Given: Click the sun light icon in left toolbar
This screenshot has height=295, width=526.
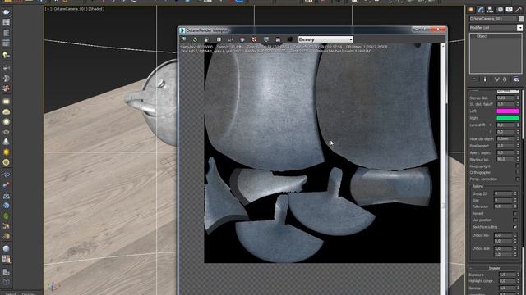Looking at the screenshot, I should coord(6,152).
